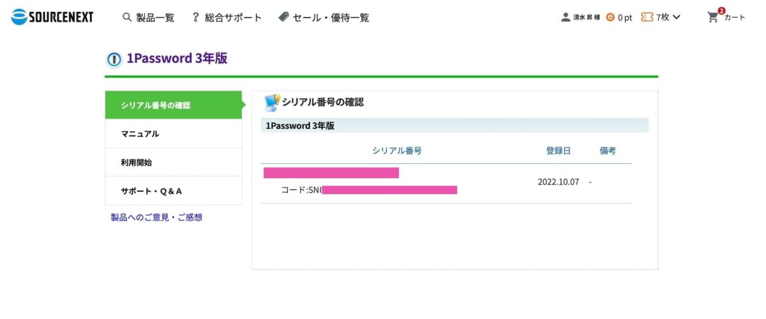Click the 0 pt points balance
This screenshot has width=766, height=319.
pos(625,18)
